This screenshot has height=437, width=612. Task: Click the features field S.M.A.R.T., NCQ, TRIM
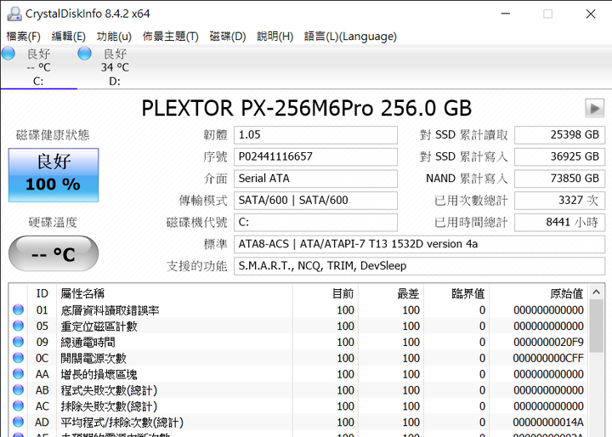pos(419,266)
